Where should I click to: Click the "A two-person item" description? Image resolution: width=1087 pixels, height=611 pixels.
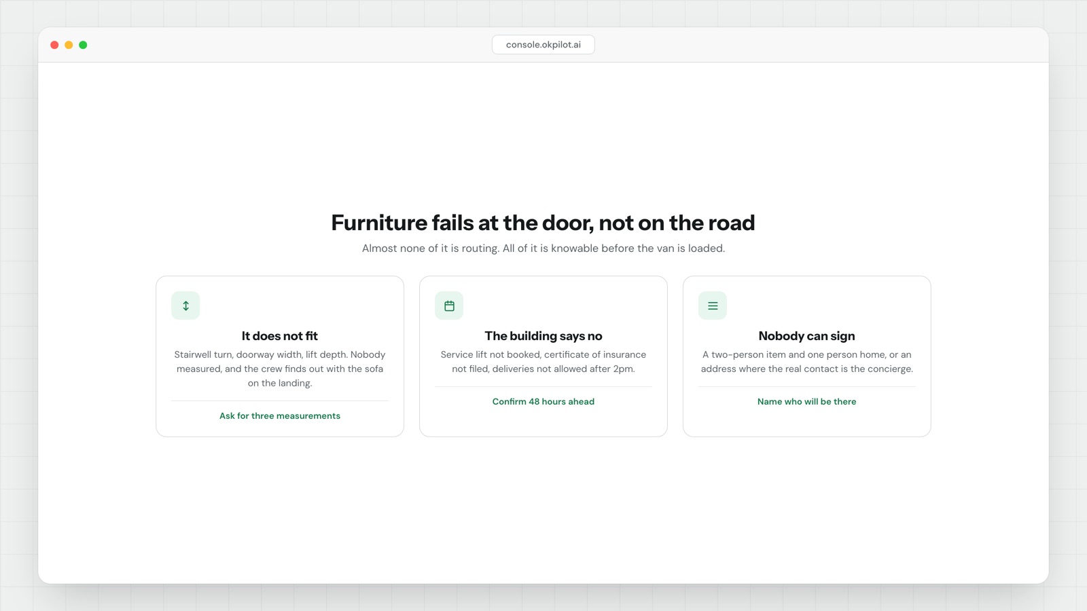click(x=807, y=362)
